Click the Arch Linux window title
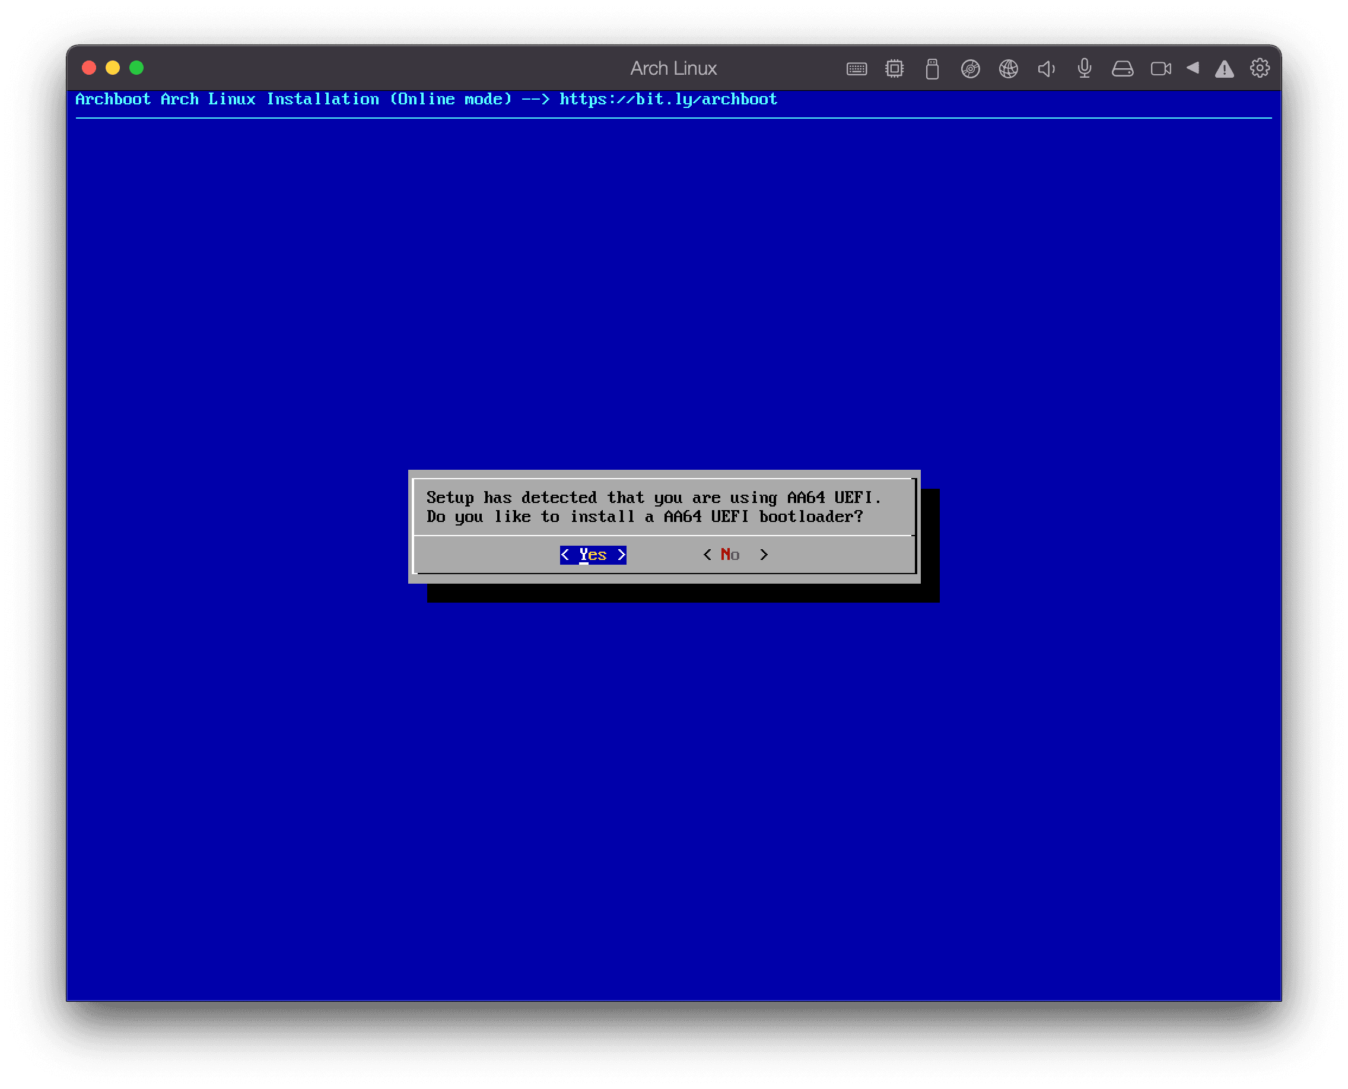The image size is (1348, 1089). coord(673,68)
